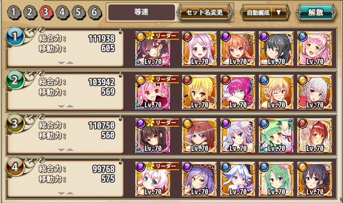Move party 3 down with arrow

point(61,150)
